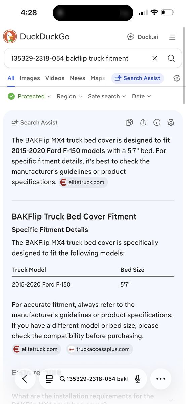Open the hamburger menu

[x=172, y=37]
